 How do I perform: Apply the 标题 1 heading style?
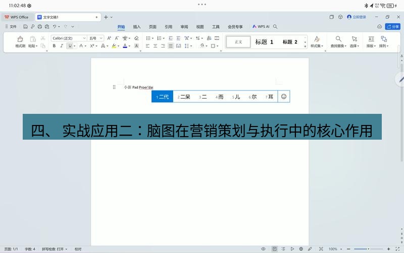(x=264, y=42)
